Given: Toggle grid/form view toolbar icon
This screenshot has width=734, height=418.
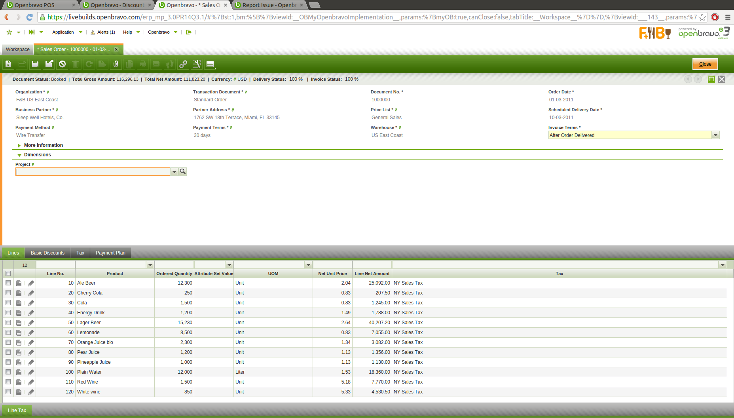Looking at the screenshot, I should pos(210,64).
